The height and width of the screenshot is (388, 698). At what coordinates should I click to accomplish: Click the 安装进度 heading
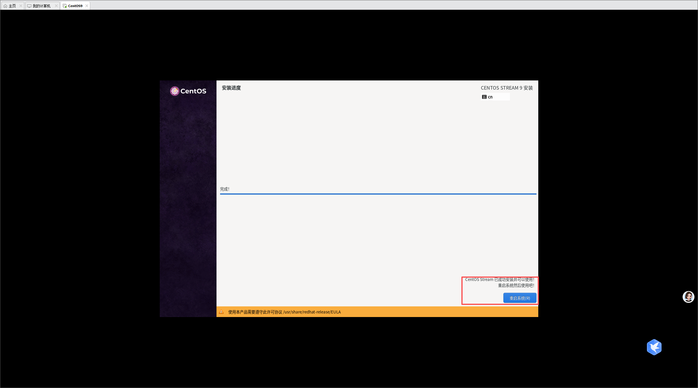(x=231, y=88)
